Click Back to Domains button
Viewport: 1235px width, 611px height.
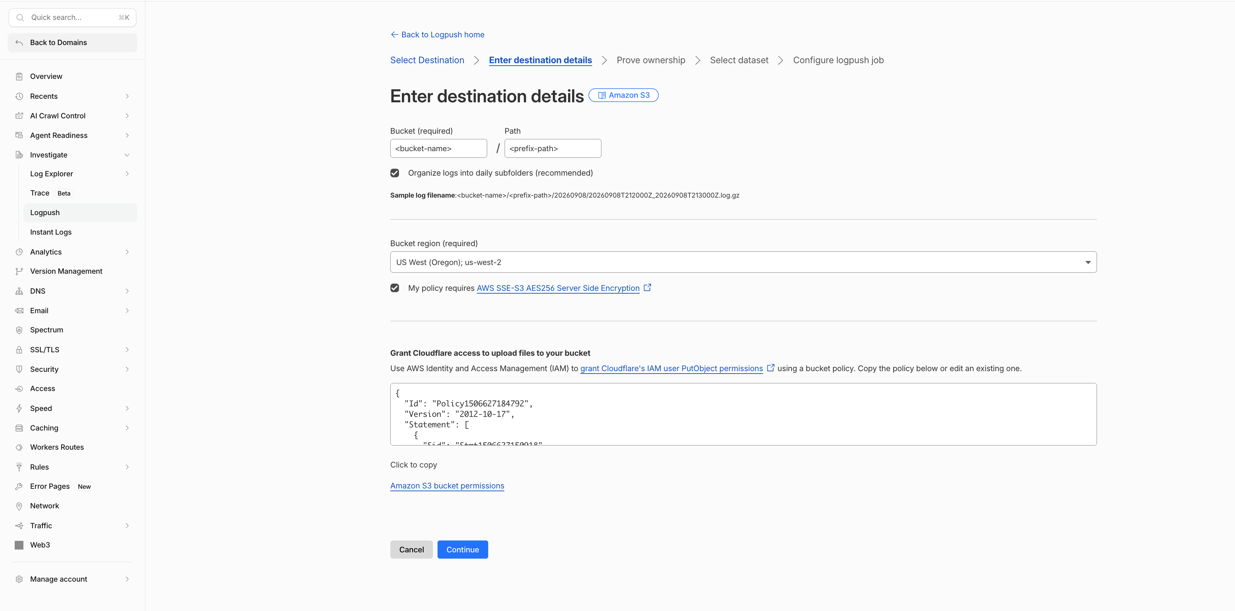tap(72, 43)
